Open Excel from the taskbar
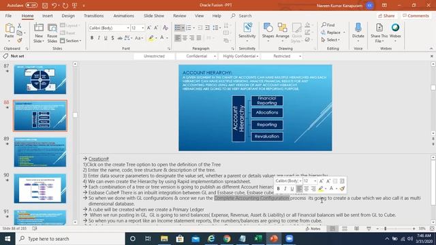436x245 pixels. coord(258,239)
